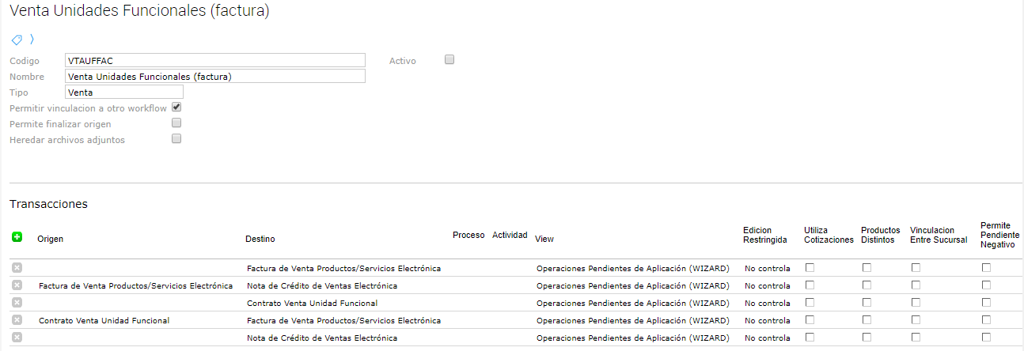Open the Tipo field showing Venta
The image size is (1024, 351).
tap(124, 92)
